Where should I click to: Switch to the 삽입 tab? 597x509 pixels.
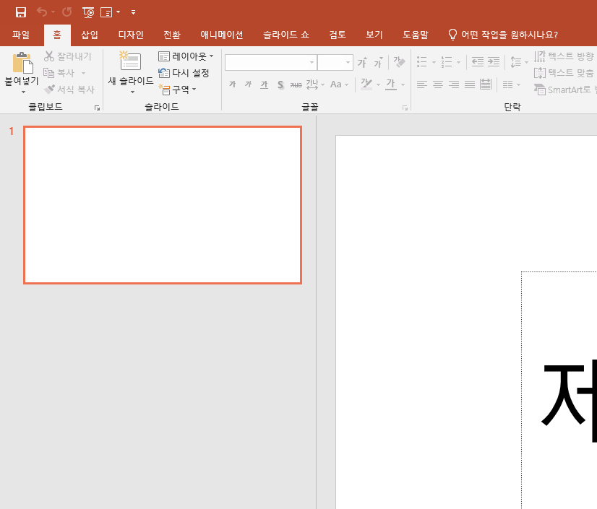click(x=90, y=35)
